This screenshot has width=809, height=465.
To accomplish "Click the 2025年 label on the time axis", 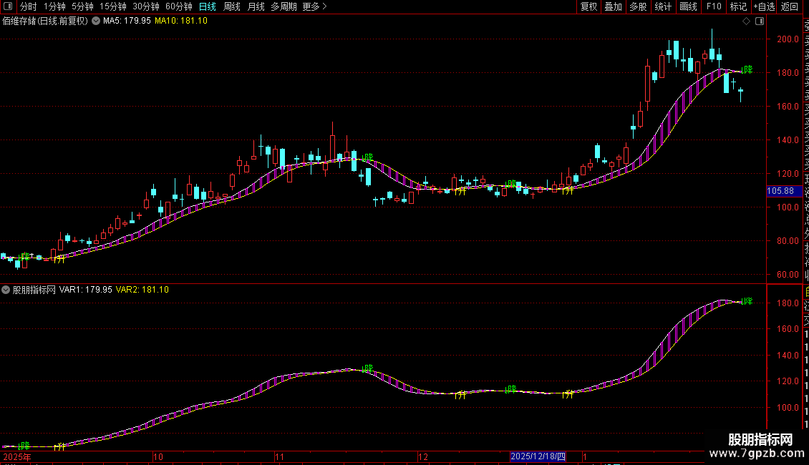I will [17, 456].
